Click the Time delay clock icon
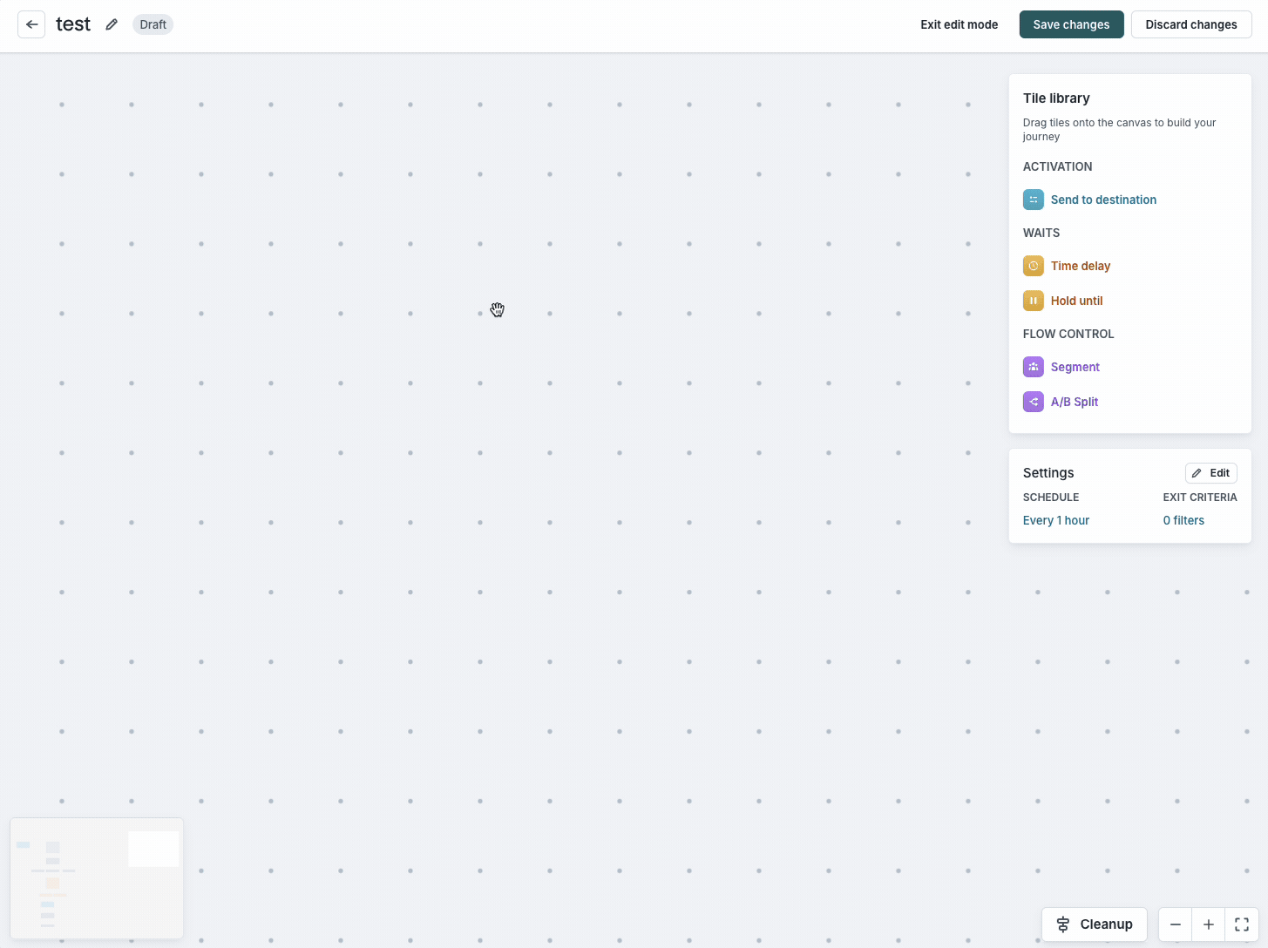 pyautogui.click(x=1034, y=266)
